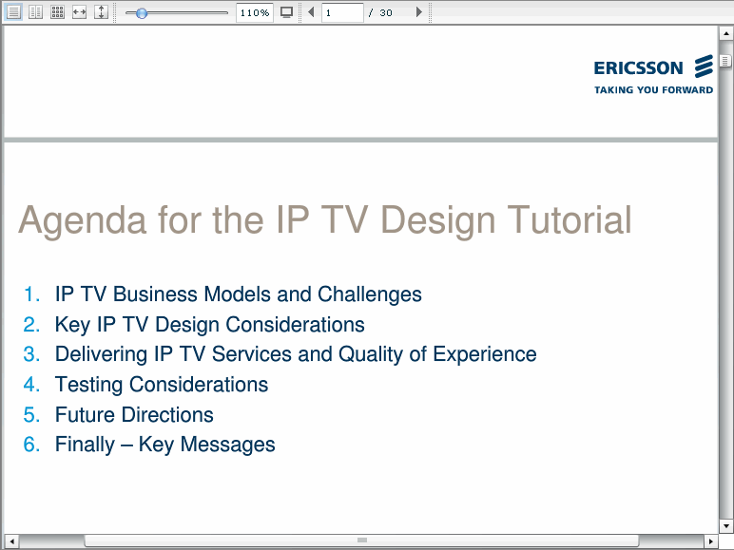Click 'IP TV Business Models and Challenges'

239,294
